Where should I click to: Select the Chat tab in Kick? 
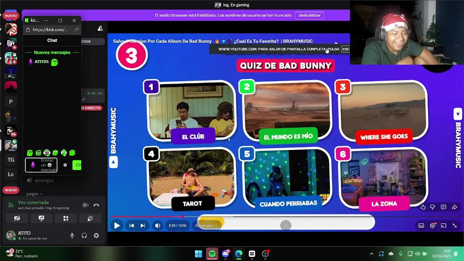(x=52, y=40)
